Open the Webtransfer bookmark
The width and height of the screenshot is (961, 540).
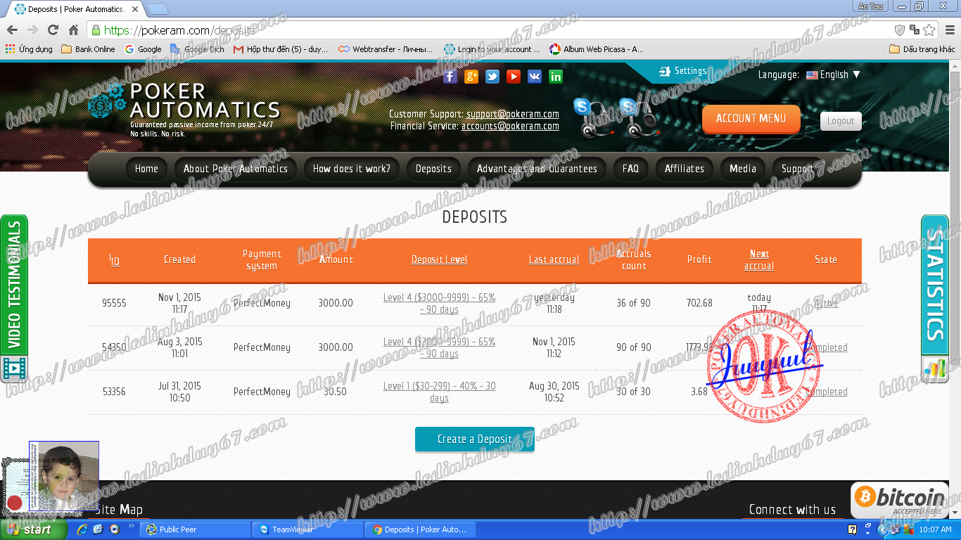pos(386,49)
